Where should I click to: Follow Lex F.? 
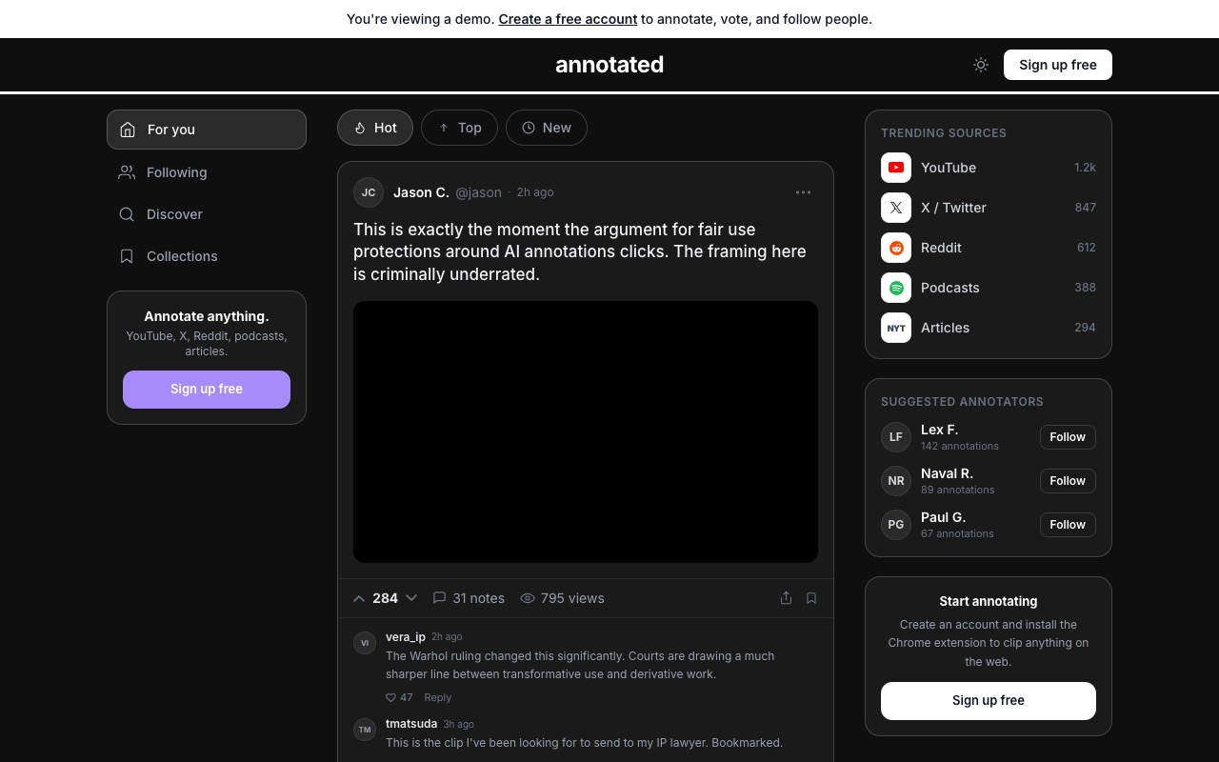tap(1068, 437)
